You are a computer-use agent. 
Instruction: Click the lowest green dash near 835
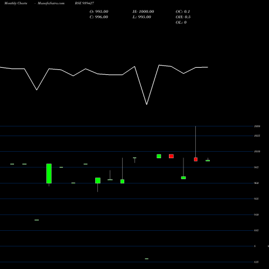click(x=147, y=259)
